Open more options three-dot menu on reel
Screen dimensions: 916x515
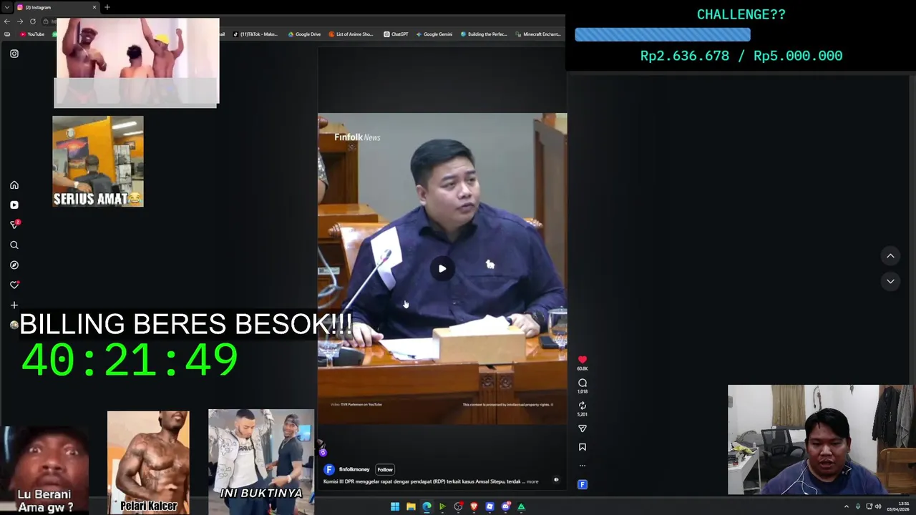[x=583, y=466]
